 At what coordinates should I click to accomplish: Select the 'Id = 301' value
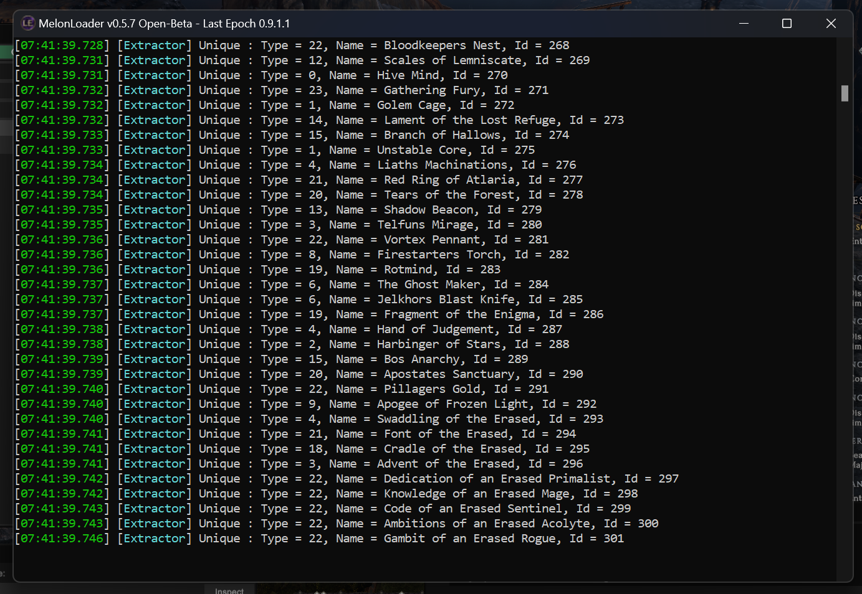pos(596,539)
